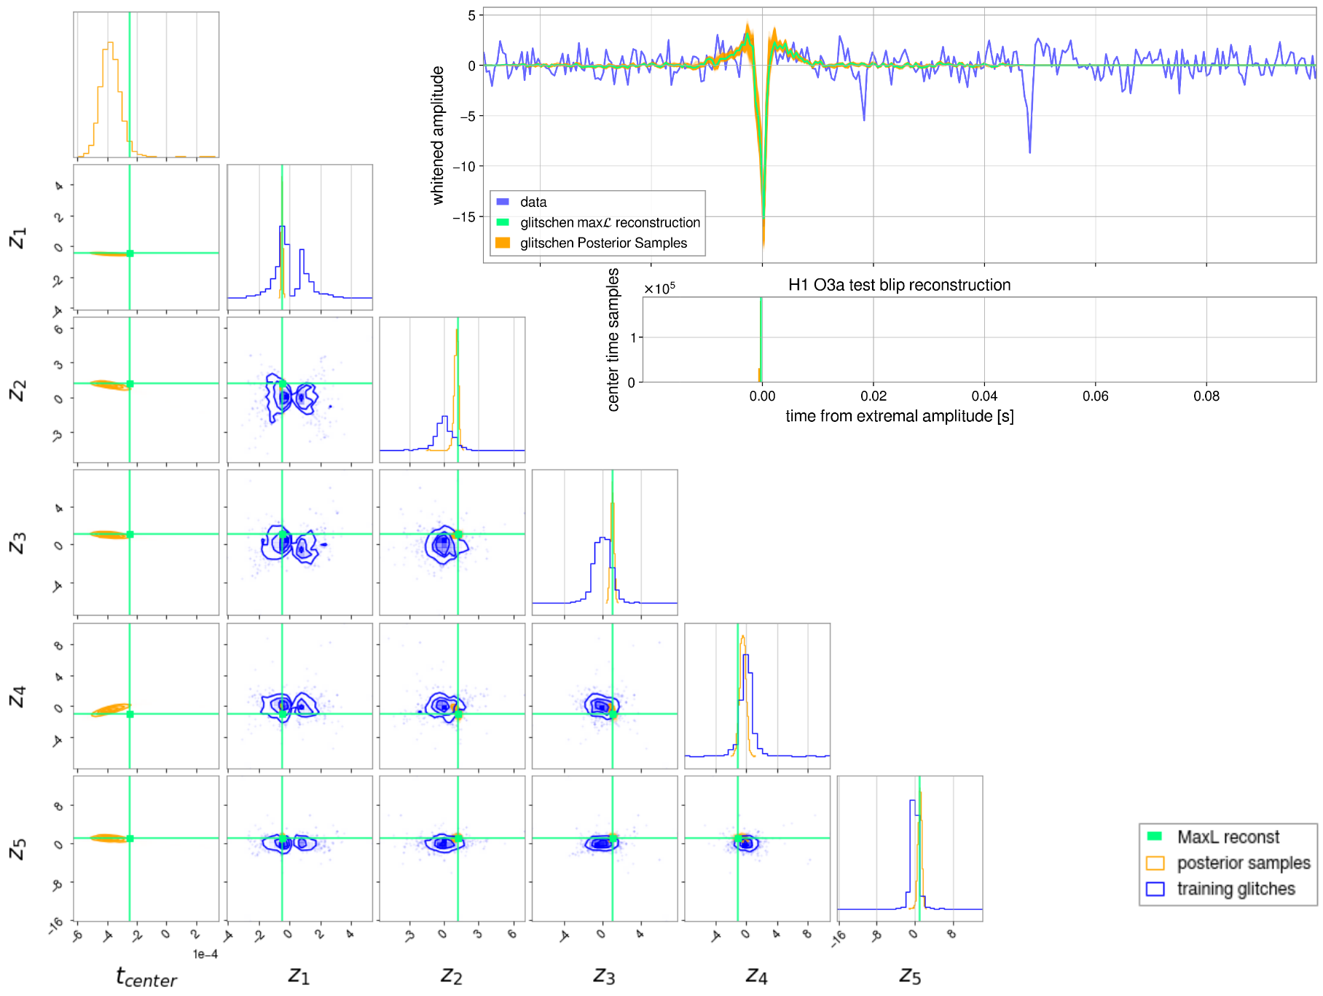1323x996 pixels.
Task: Click the title 'H1 O3a test blip reconstruction'
Action: point(899,285)
